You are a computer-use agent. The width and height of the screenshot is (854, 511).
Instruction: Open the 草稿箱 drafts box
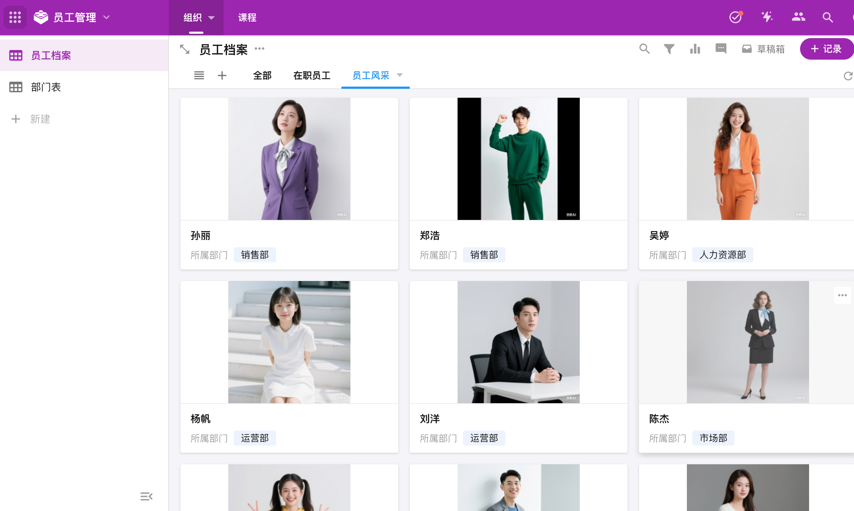(x=763, y=49)
